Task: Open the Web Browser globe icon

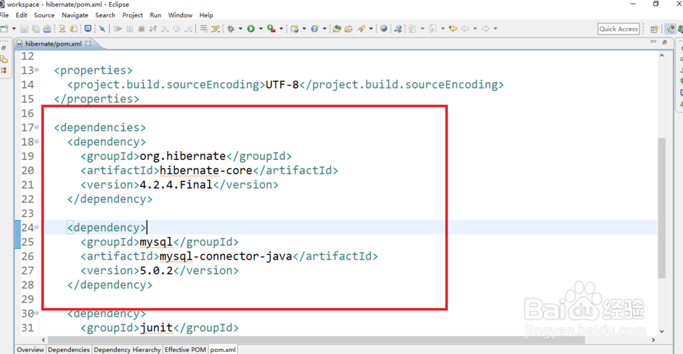Action: tap(383, 28)
